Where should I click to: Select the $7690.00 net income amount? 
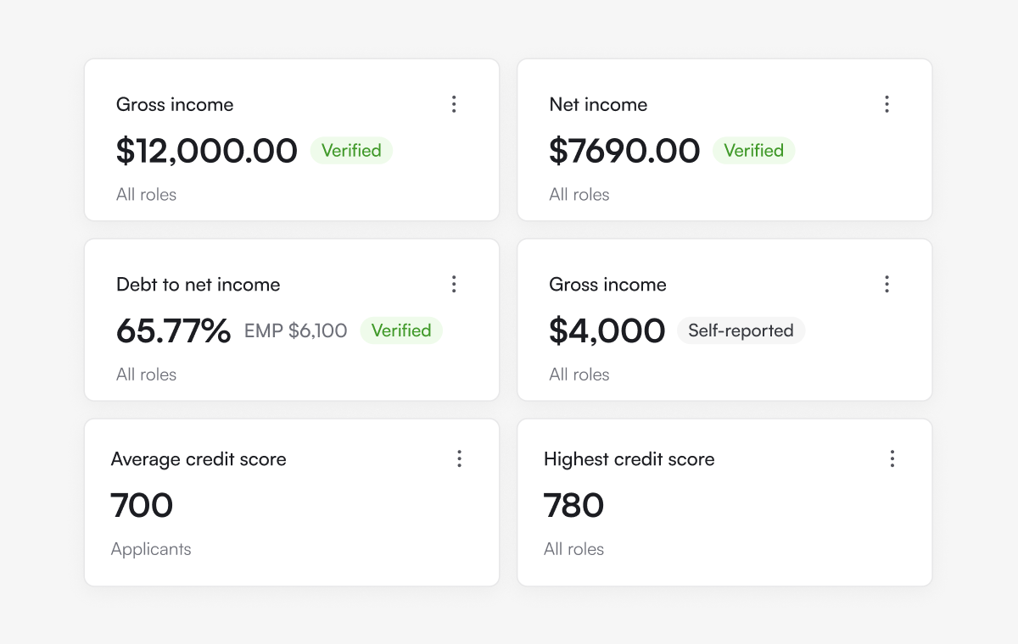[x=624, y=151]
